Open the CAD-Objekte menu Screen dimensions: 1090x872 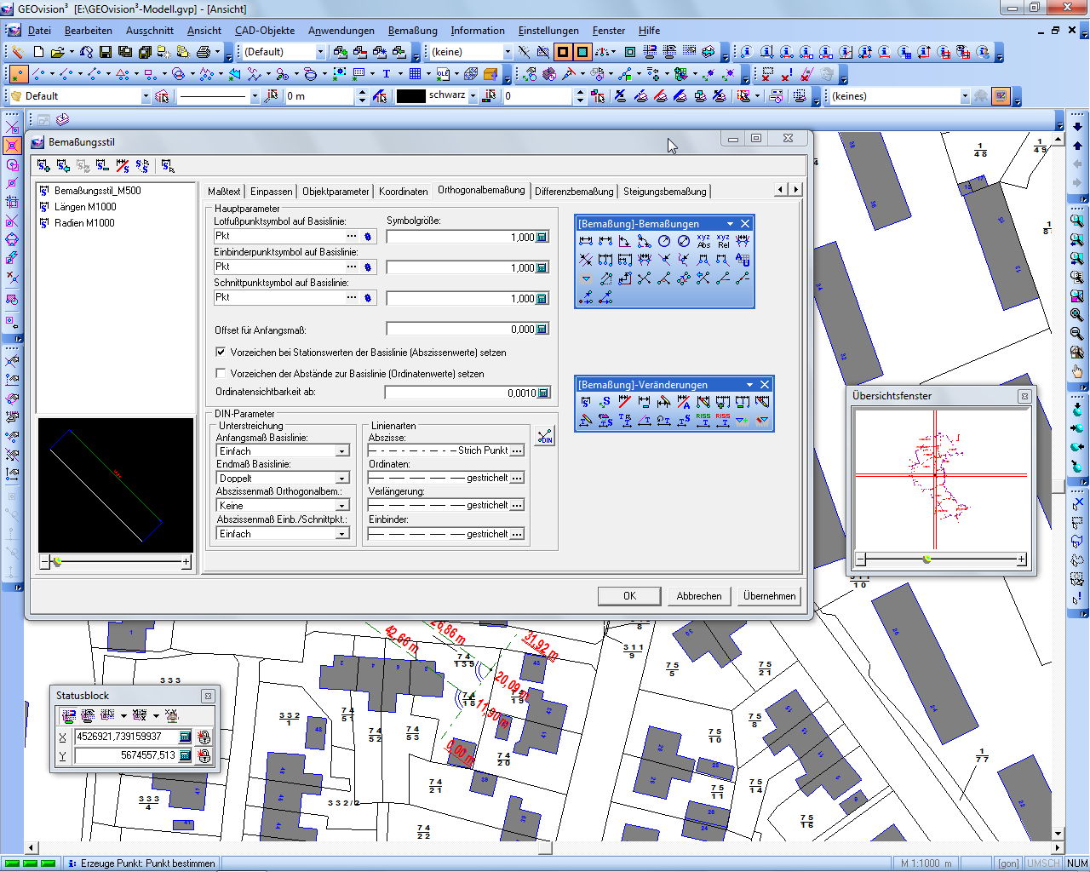[265, 31]
